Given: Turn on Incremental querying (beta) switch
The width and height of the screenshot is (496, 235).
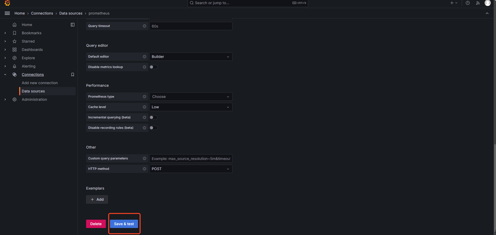Looking at the screenshot, I should [x=154, y=117].
